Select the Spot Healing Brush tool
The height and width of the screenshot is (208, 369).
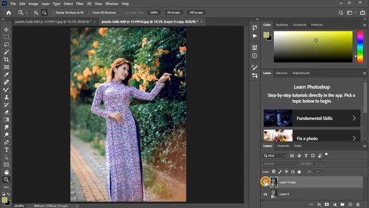(6, 82)
